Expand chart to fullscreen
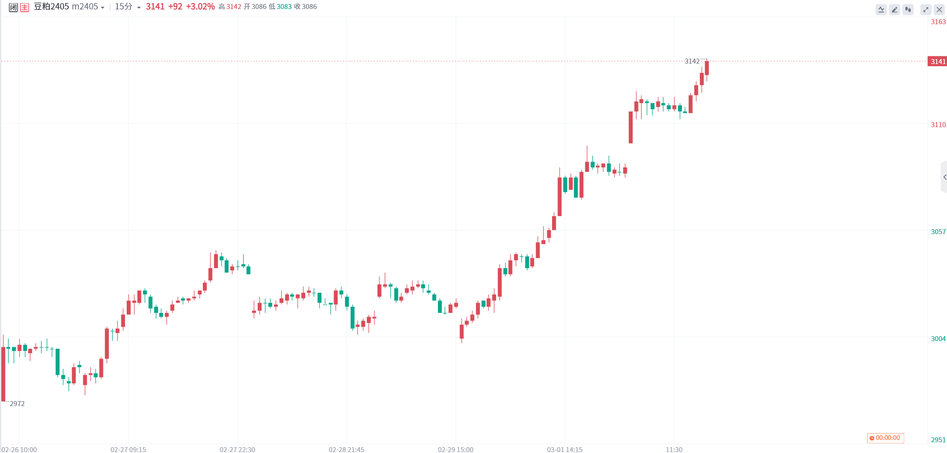947x453 pixels. 926,9
